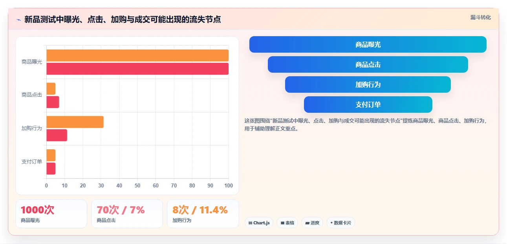This screenshot has width=507, height=244.
Task: Select the 支付订单 funnel stage
Action: (368, 105)
